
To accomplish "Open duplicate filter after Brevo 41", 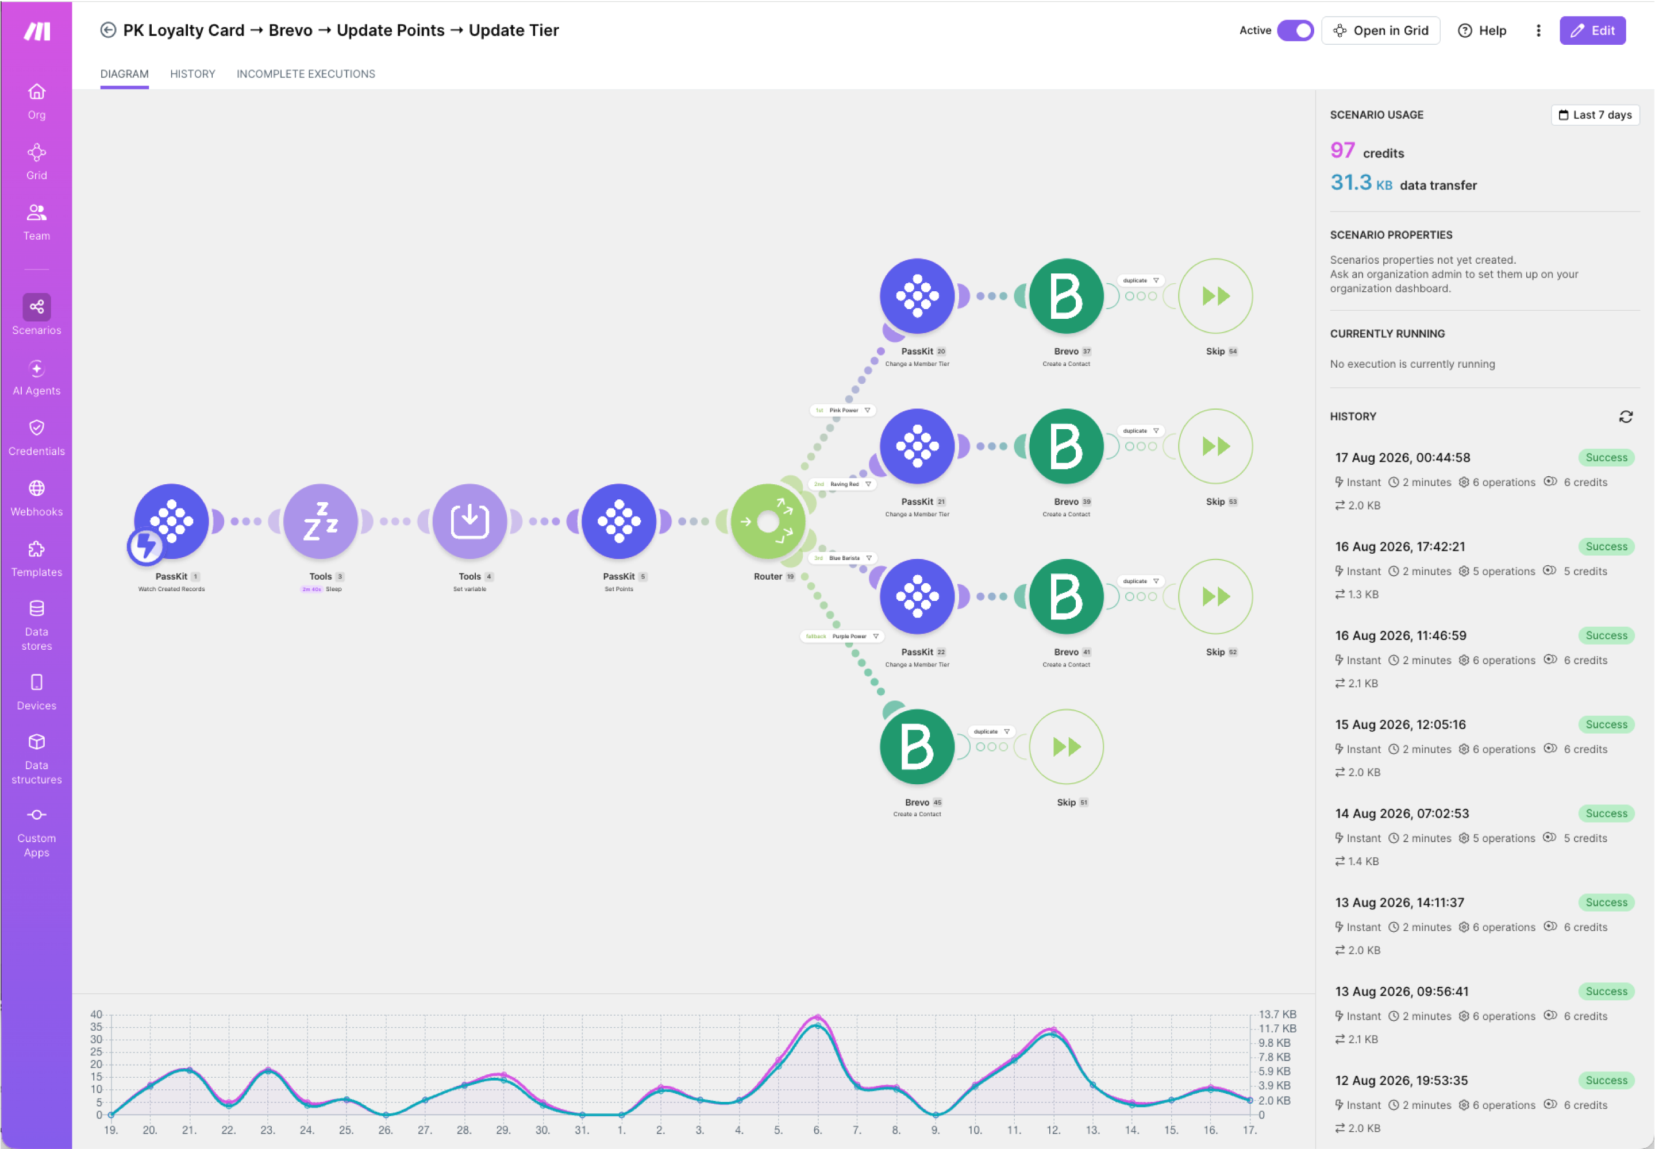I will [1141, 582].
